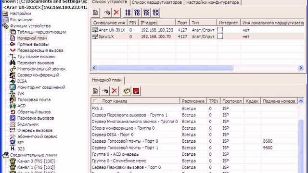Select Канал 0 (FXS [100]) item
308x173 pixels.
pos(36,161)
